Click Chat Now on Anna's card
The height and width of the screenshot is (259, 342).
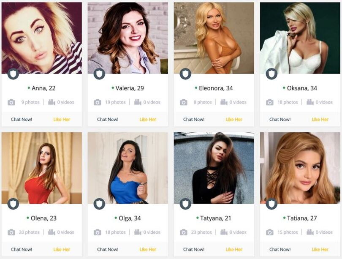tap(22, 119)
